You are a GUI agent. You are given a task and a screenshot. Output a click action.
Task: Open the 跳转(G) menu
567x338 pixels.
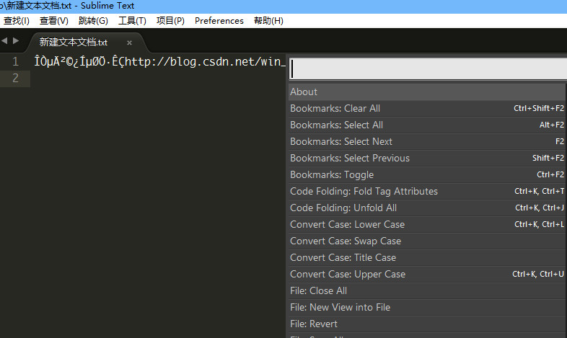click(93, 21)
